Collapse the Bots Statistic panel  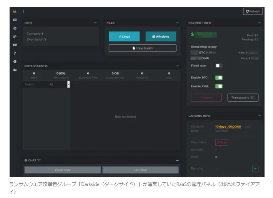point(177,66)
